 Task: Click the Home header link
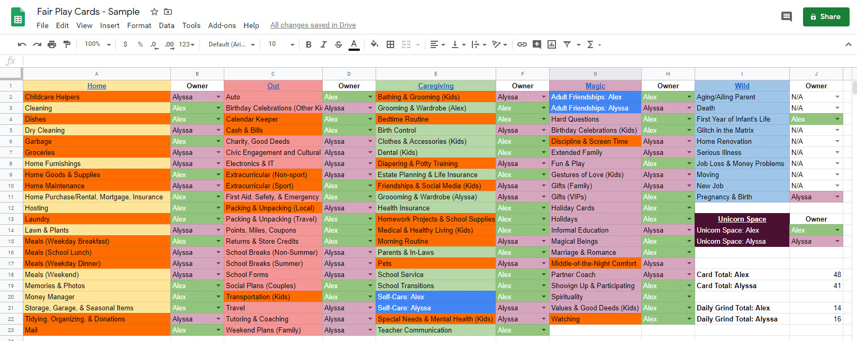tap(97, 86)
